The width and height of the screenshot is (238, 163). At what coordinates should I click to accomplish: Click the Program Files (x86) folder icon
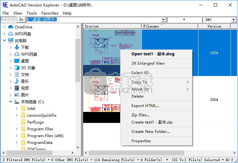pos(23,136)
